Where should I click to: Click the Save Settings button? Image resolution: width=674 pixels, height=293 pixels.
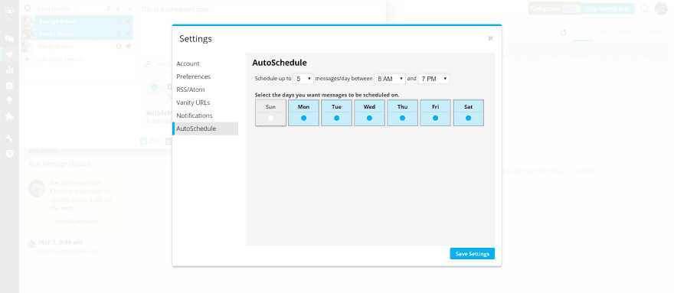pyautogui.click(x=473, y=253)
